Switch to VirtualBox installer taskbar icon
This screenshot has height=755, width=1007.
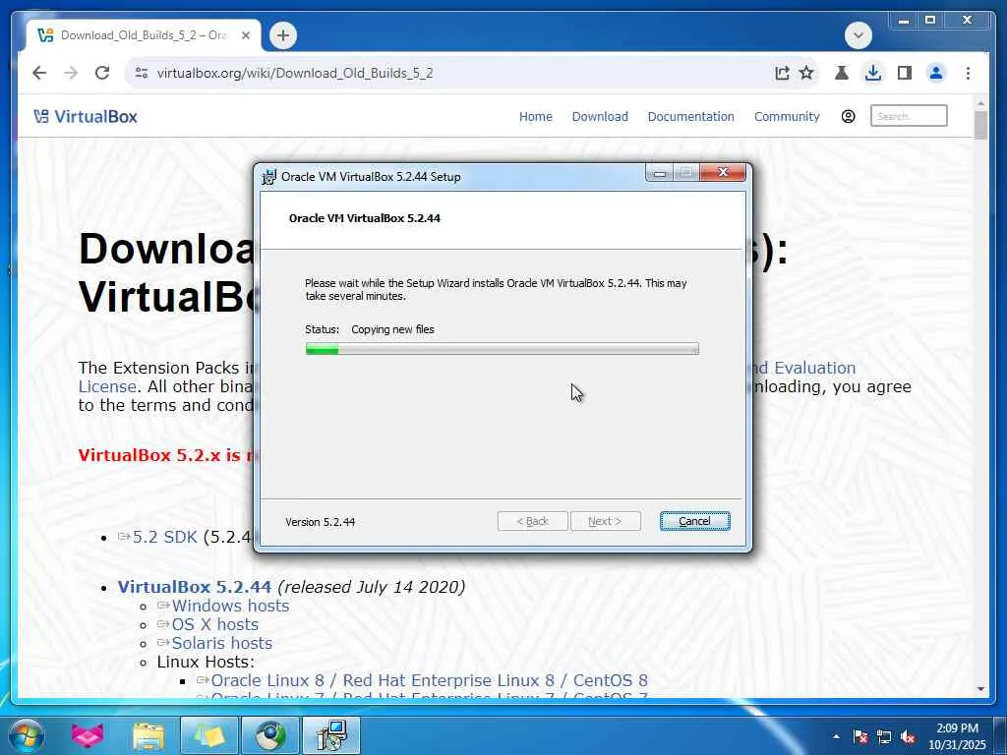coord(331,735)
